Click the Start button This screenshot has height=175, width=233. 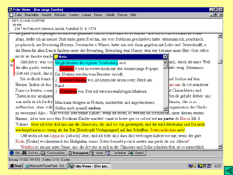point(16,166)
